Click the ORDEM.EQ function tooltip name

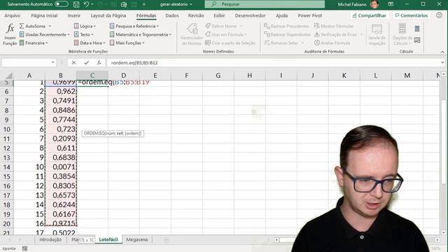(94, 134)
